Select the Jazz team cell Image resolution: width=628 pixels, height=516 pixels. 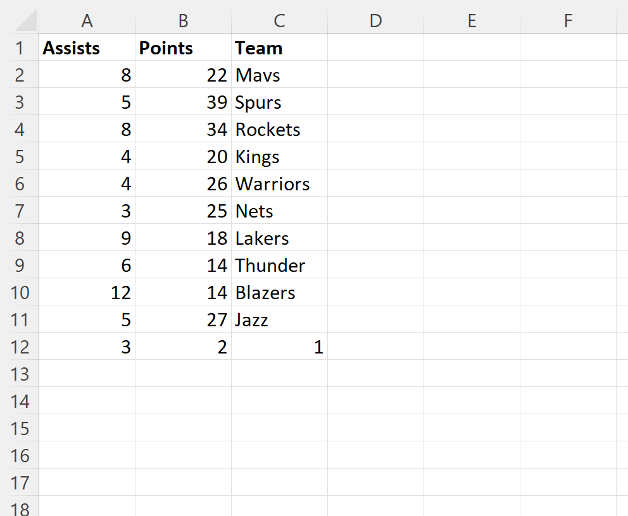tap(279, 320)
